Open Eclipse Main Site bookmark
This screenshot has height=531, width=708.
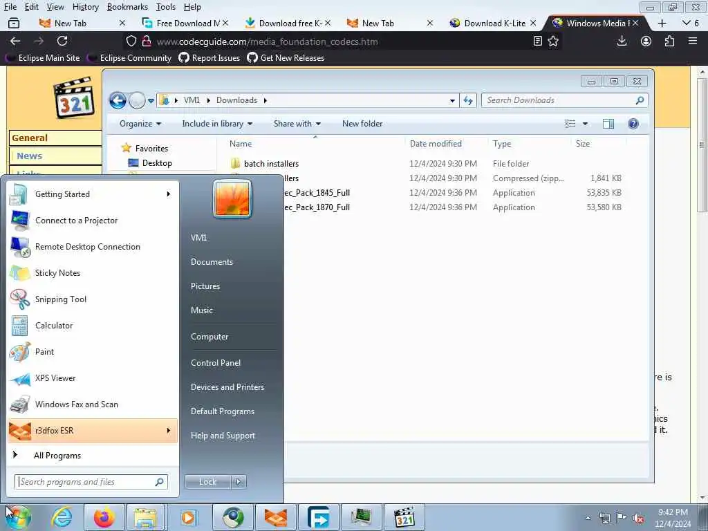(x=42, y=58)
